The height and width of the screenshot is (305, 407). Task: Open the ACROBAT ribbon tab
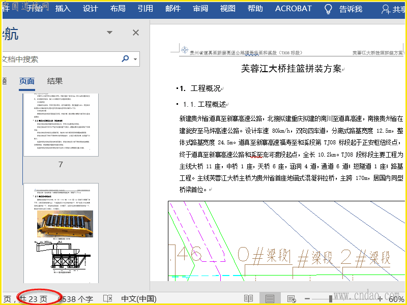click(x=294, y=9)
